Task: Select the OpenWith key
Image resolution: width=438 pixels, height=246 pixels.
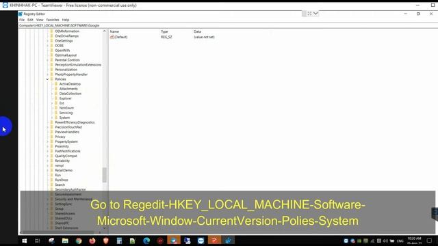Action: [x=62, y=51]
